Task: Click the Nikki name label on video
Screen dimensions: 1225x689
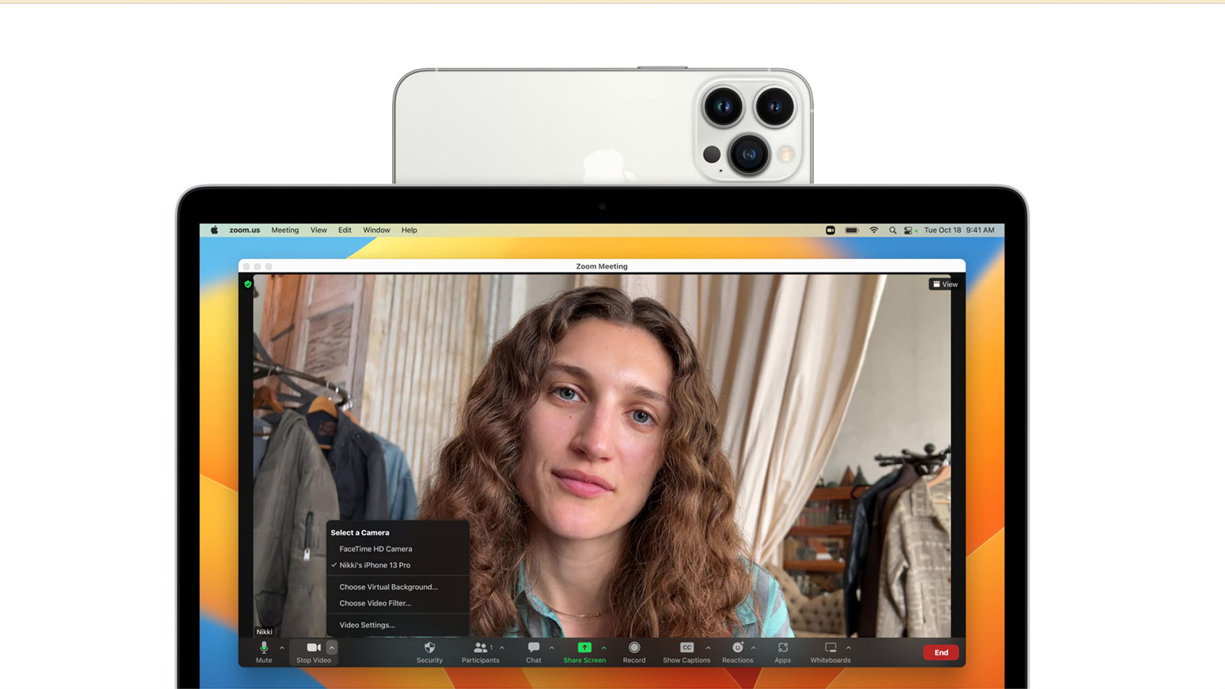Action: point(264,632)
